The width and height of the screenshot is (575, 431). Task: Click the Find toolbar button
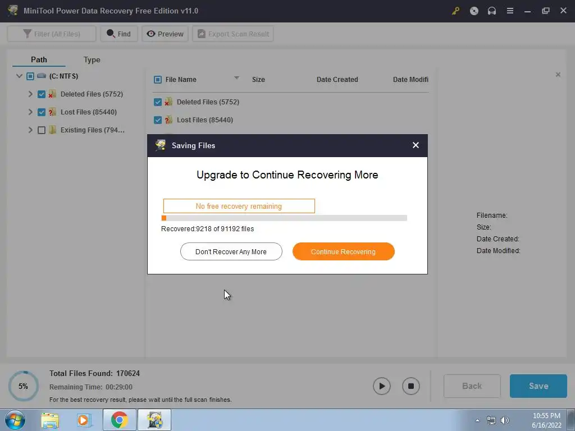[x=119, y=34]
